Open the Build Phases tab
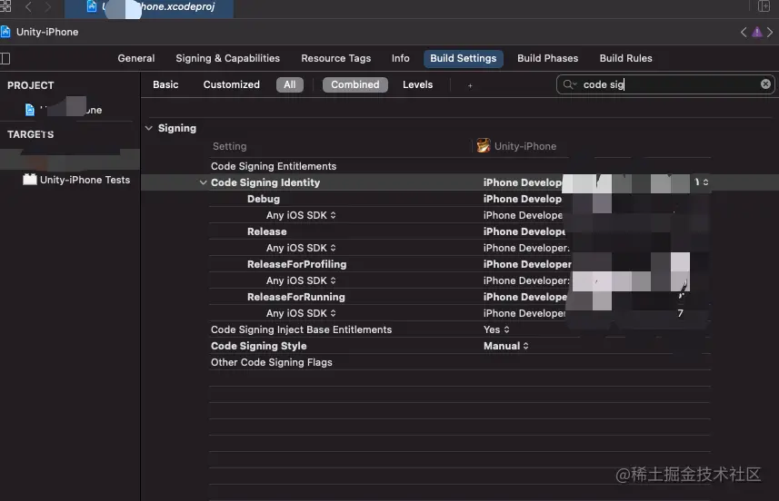 click(x=547, y=58)
